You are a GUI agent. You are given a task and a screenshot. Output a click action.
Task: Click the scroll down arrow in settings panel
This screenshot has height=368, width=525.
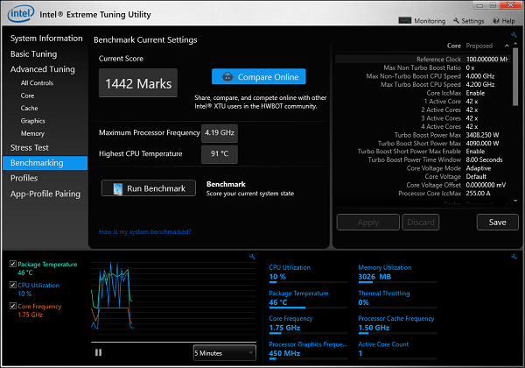click(x=515, y=202)
